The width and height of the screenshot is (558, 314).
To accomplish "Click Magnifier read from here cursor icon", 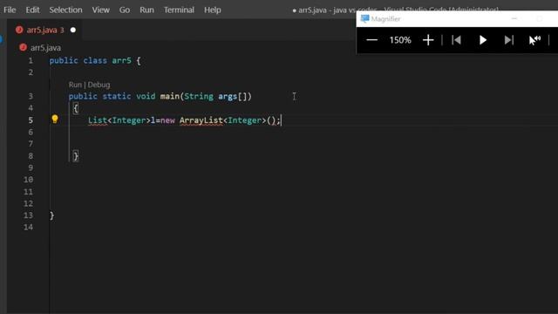I will [534, 40].
